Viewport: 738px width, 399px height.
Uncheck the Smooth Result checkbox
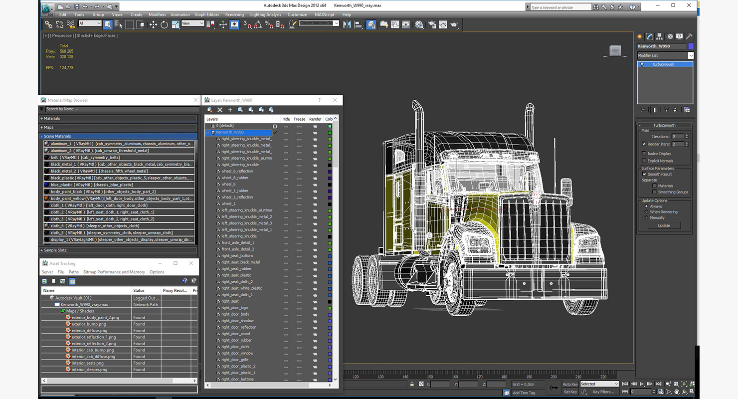pyautogui.click(x=644, y=174)
